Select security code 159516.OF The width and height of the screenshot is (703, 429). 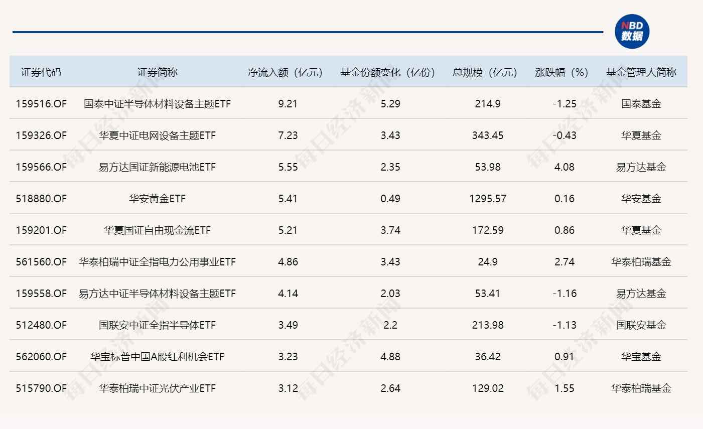tap(41, 104)
